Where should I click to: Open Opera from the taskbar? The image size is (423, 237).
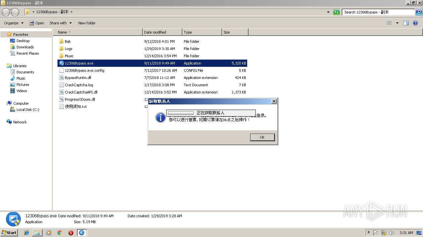[71, 233]
